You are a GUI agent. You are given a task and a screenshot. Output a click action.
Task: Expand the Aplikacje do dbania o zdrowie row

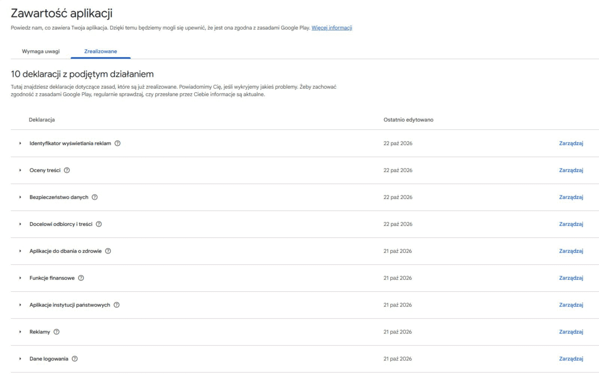point(20,251)
